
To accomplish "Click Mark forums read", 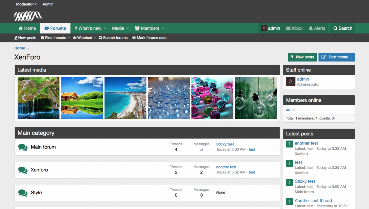I will (149, 38).
